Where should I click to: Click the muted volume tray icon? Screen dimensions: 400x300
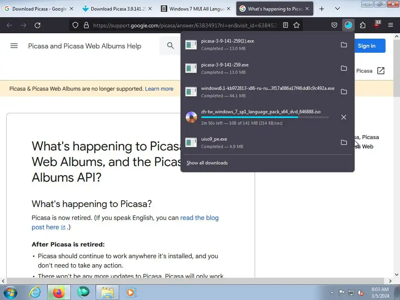point(361,293)
